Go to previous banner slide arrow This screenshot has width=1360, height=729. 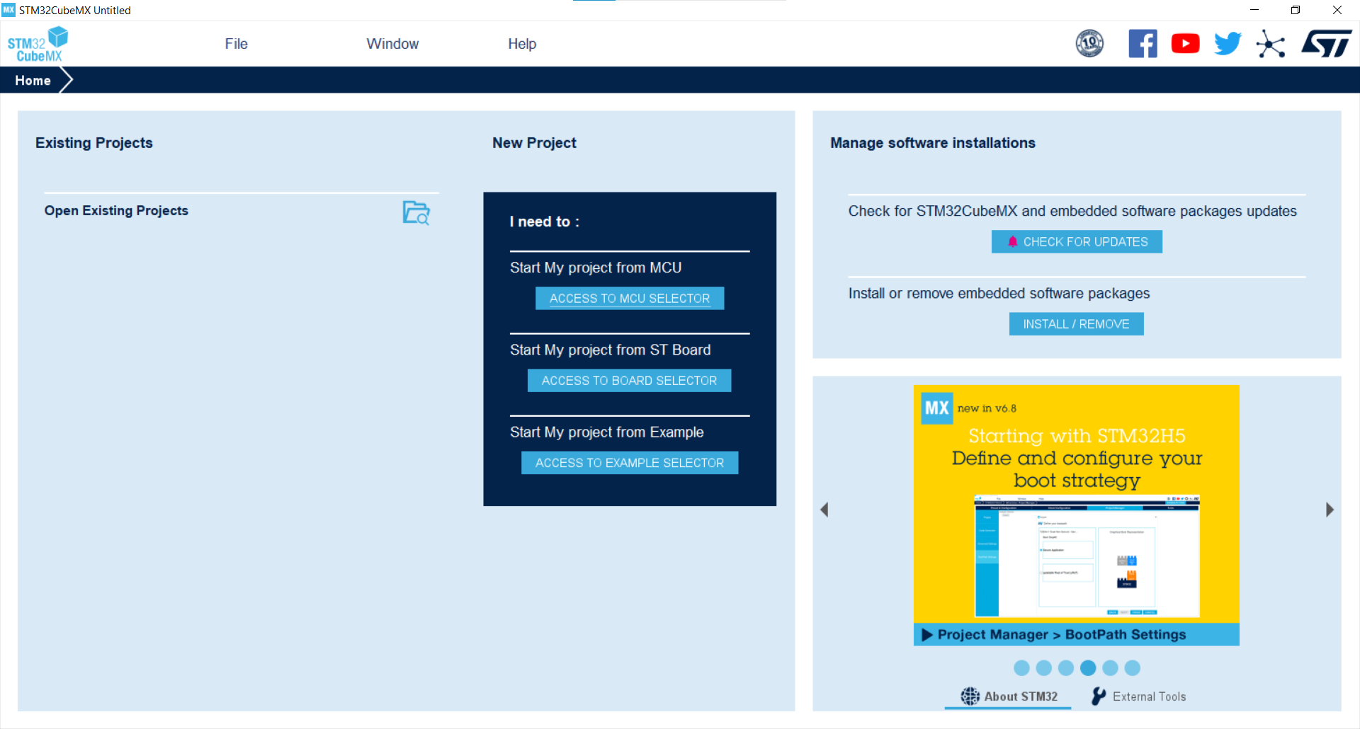(x=824, y=510)
